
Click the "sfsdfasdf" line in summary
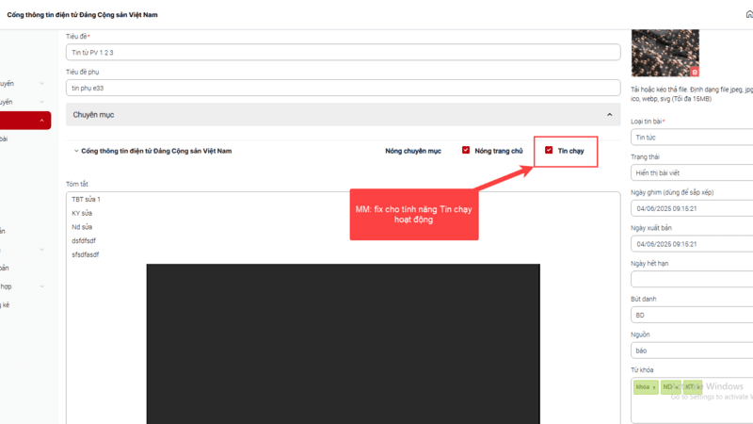click(85, 254)
